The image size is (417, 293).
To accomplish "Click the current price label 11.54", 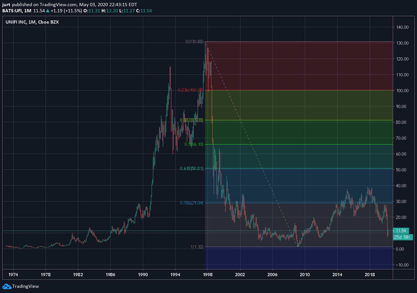I will [x=401, y=231].
